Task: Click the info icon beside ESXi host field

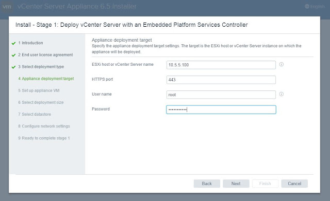Action: (281, 64)
